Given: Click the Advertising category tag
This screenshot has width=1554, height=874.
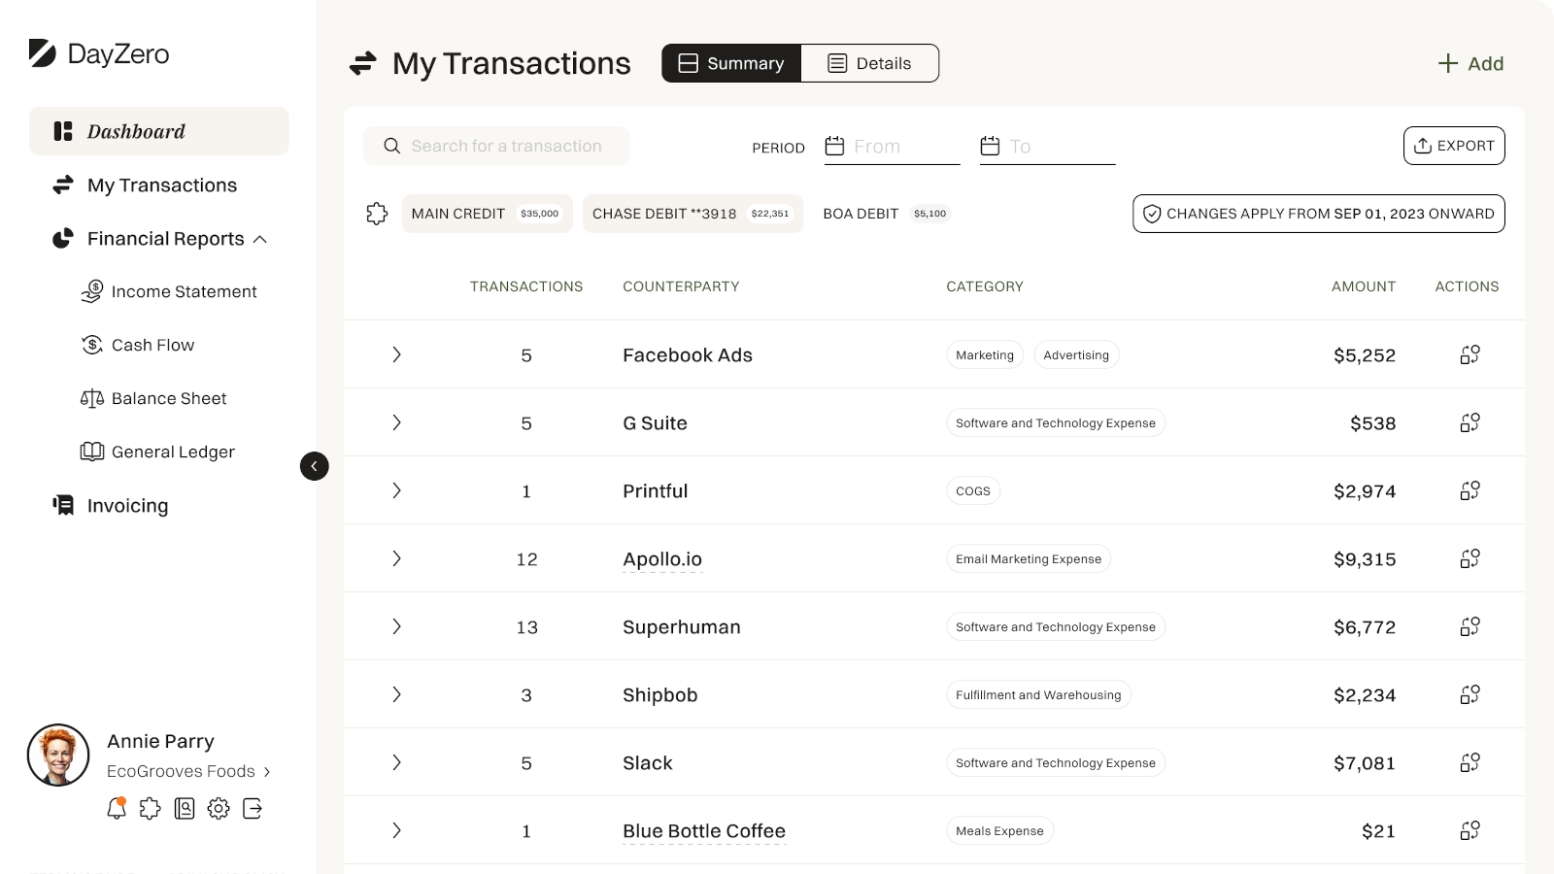Looking at the screenshot, I should 1076,354.
